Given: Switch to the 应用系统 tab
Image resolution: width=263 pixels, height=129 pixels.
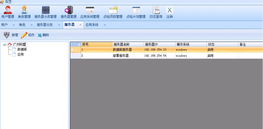Looking at the screenshot, I should click(92, 25).
